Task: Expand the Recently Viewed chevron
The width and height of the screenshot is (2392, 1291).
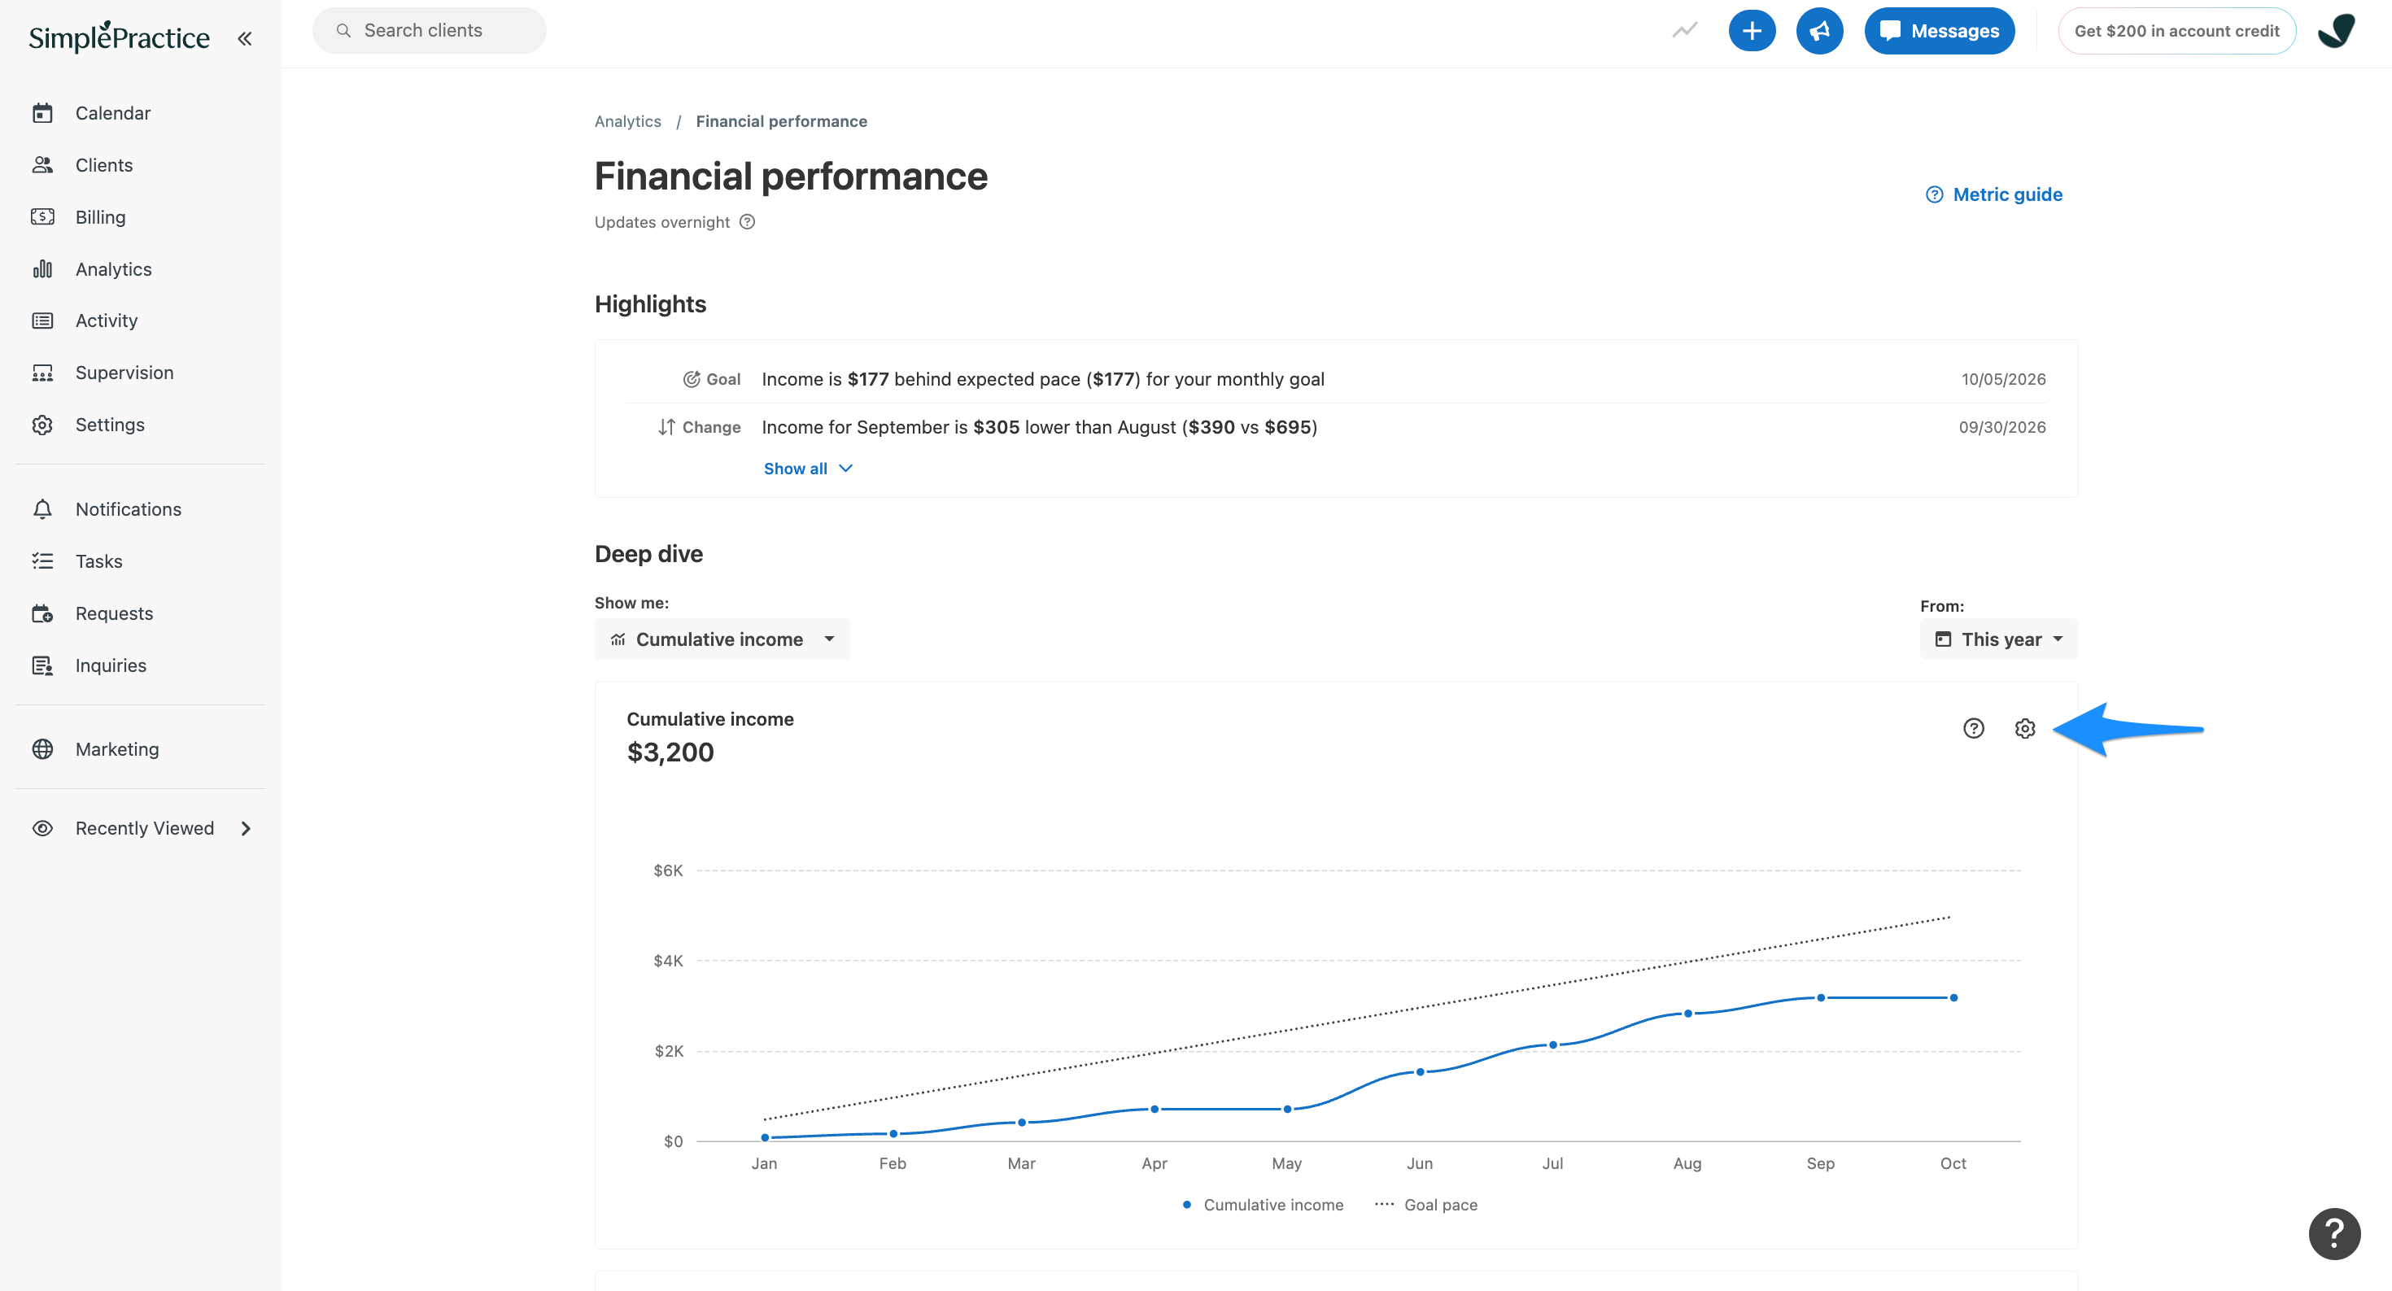Action: coord(246,829)
